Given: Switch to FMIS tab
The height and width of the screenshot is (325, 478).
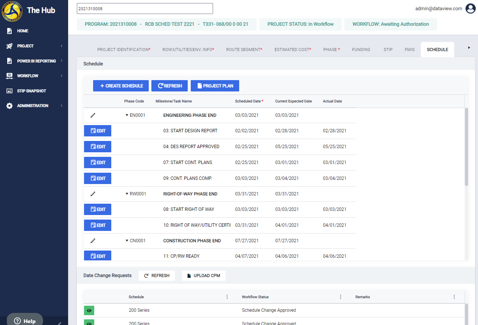Looking at the screenshot, I should (x=409, y=50).
